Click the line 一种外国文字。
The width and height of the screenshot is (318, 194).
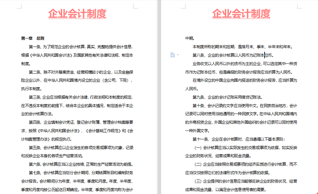pos(197,131)
